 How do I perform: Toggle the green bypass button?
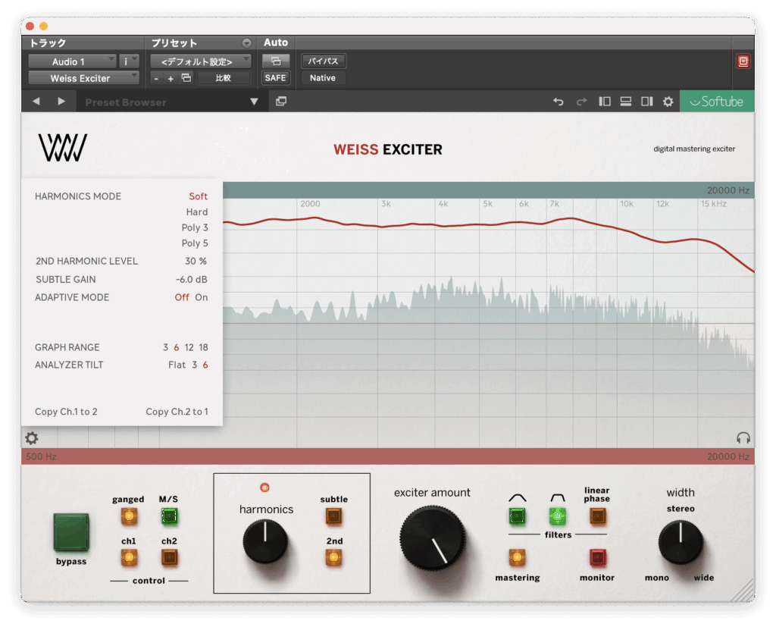click(x=71, y=532)
